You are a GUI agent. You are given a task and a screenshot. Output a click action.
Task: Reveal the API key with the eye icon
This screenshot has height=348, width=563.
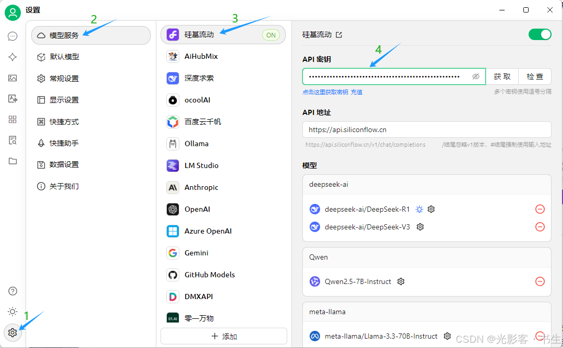coord(476,76)
